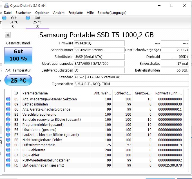Image resolution: width=192 pixels, height=179 pixels.
Task: Click status orb in row B3 reservierte Blöcke
Action: tap(8, 119)
